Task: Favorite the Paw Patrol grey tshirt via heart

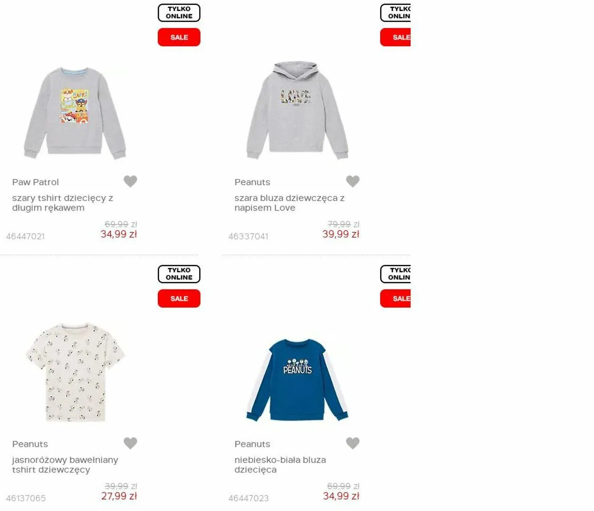Action: pyautogui.click(x=130, y=181)
